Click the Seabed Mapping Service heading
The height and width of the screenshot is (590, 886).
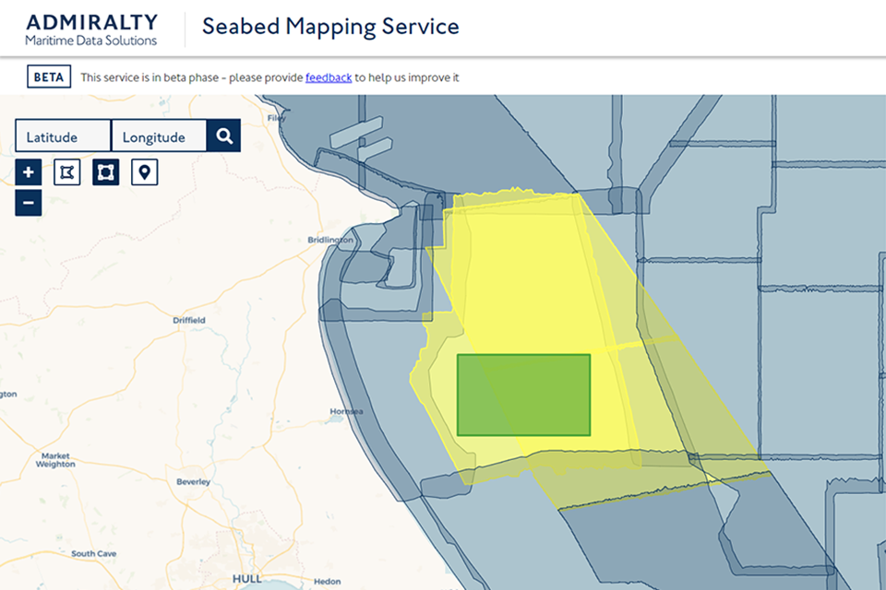pyautogui.click(x=329, y=27)
